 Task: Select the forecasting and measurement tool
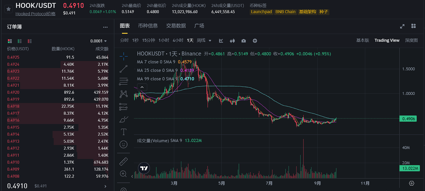click(x=124, y=107)
